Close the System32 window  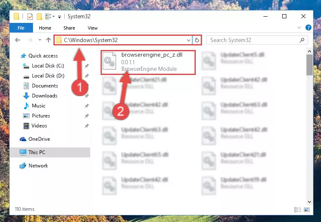303,16
